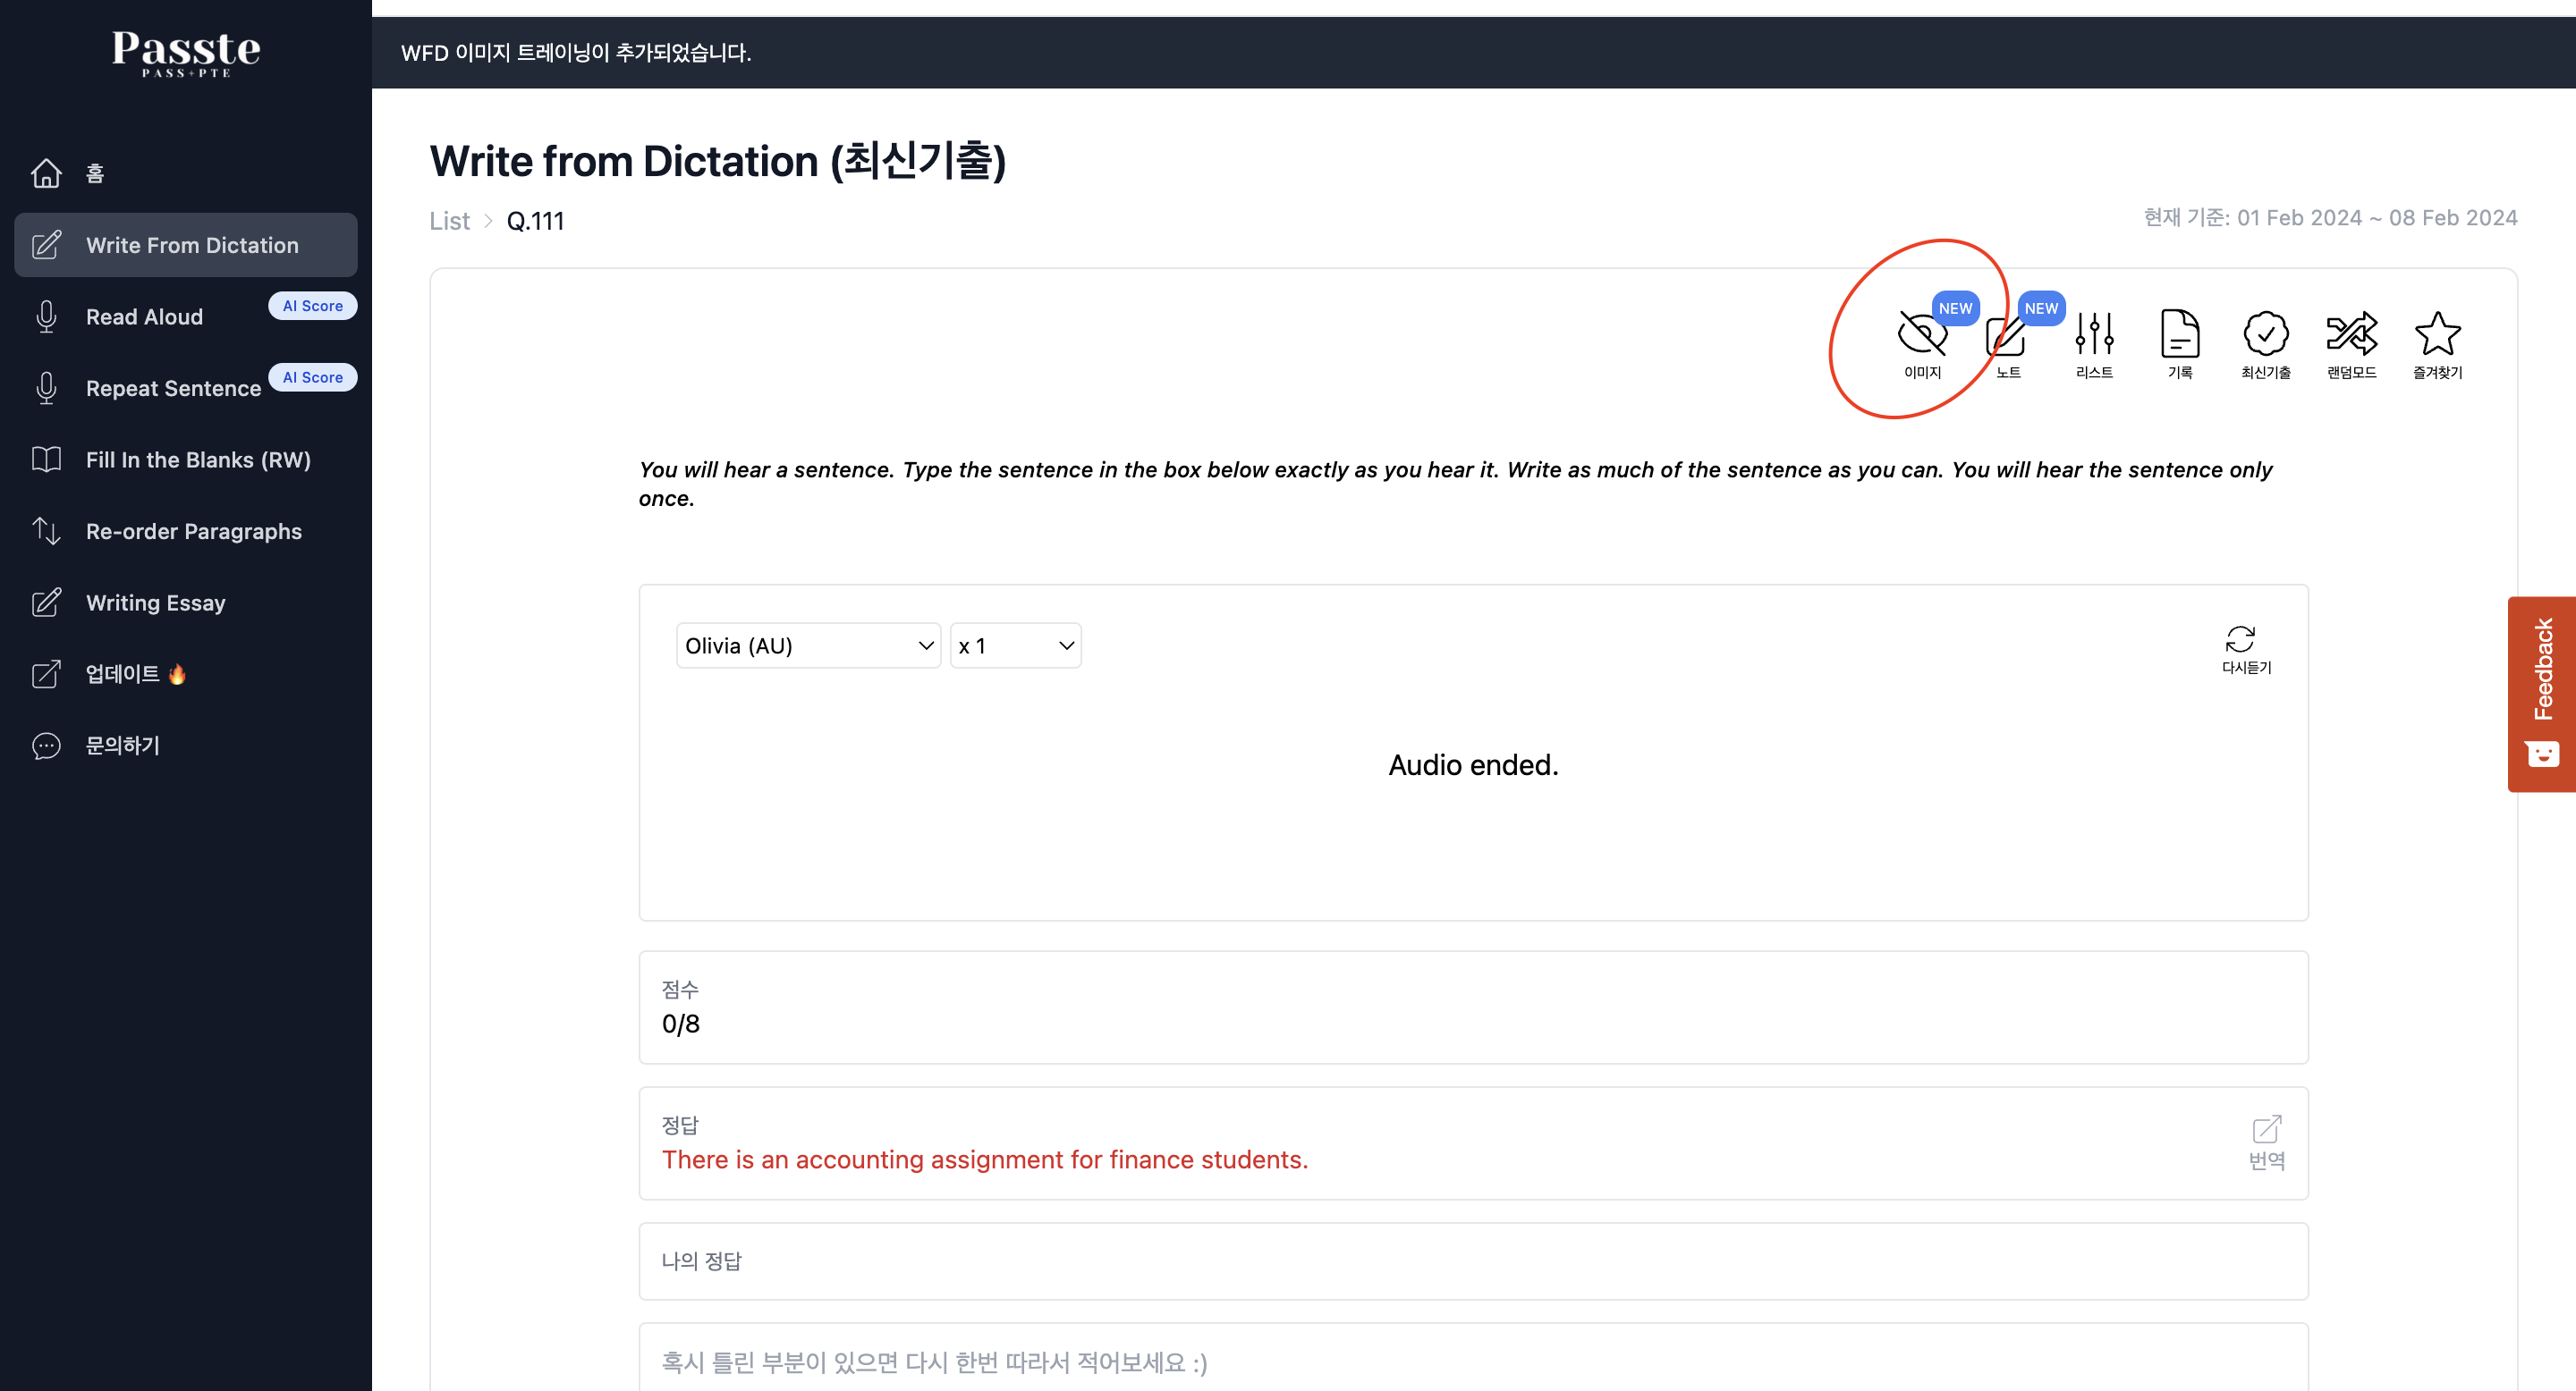Open Fill In the Blanks (RW)

[x=198, y=459]
